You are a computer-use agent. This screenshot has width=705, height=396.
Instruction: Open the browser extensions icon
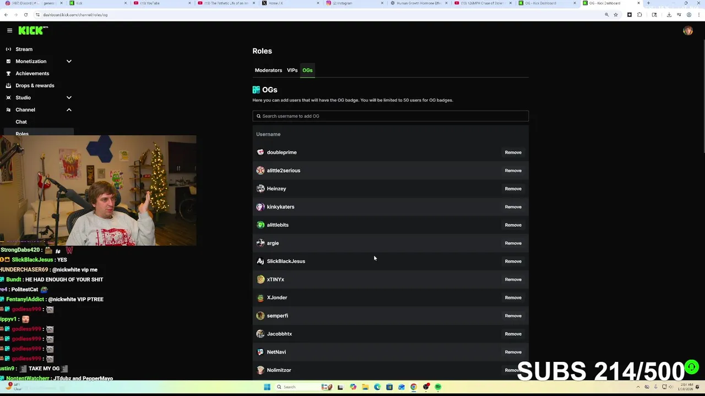tap(639, 15)
